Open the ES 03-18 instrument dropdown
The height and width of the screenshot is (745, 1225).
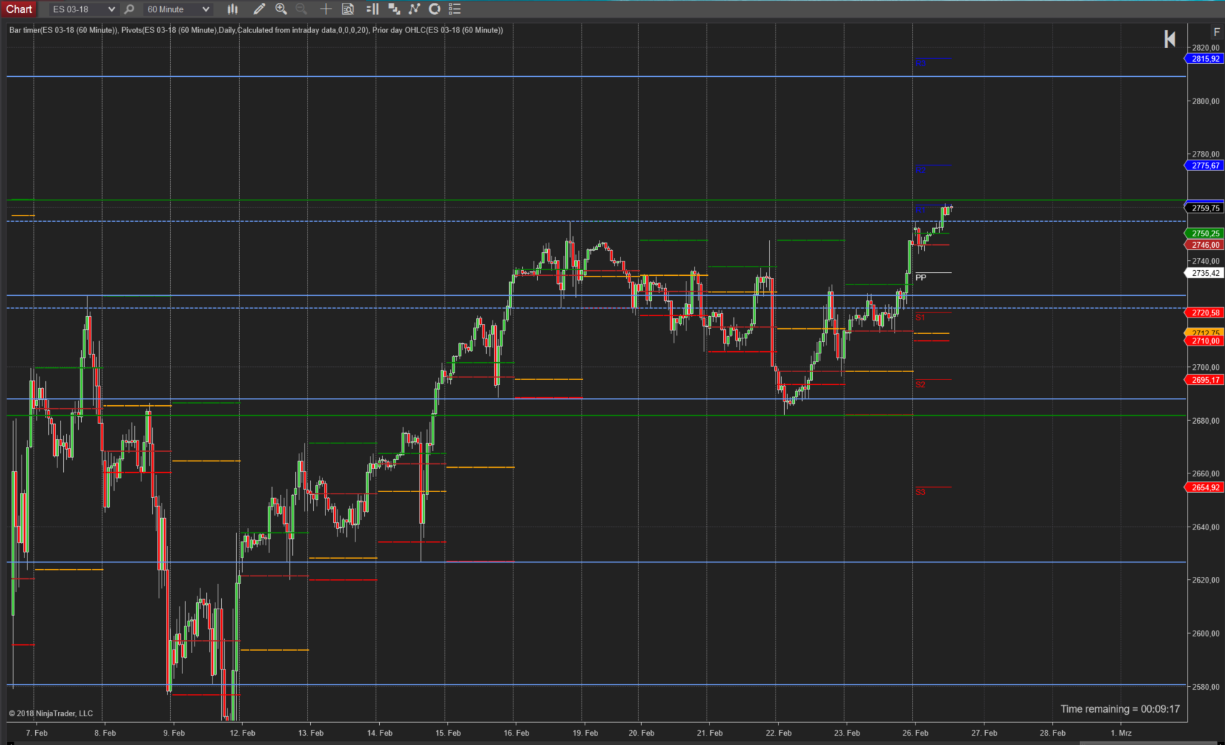point(83,9)
